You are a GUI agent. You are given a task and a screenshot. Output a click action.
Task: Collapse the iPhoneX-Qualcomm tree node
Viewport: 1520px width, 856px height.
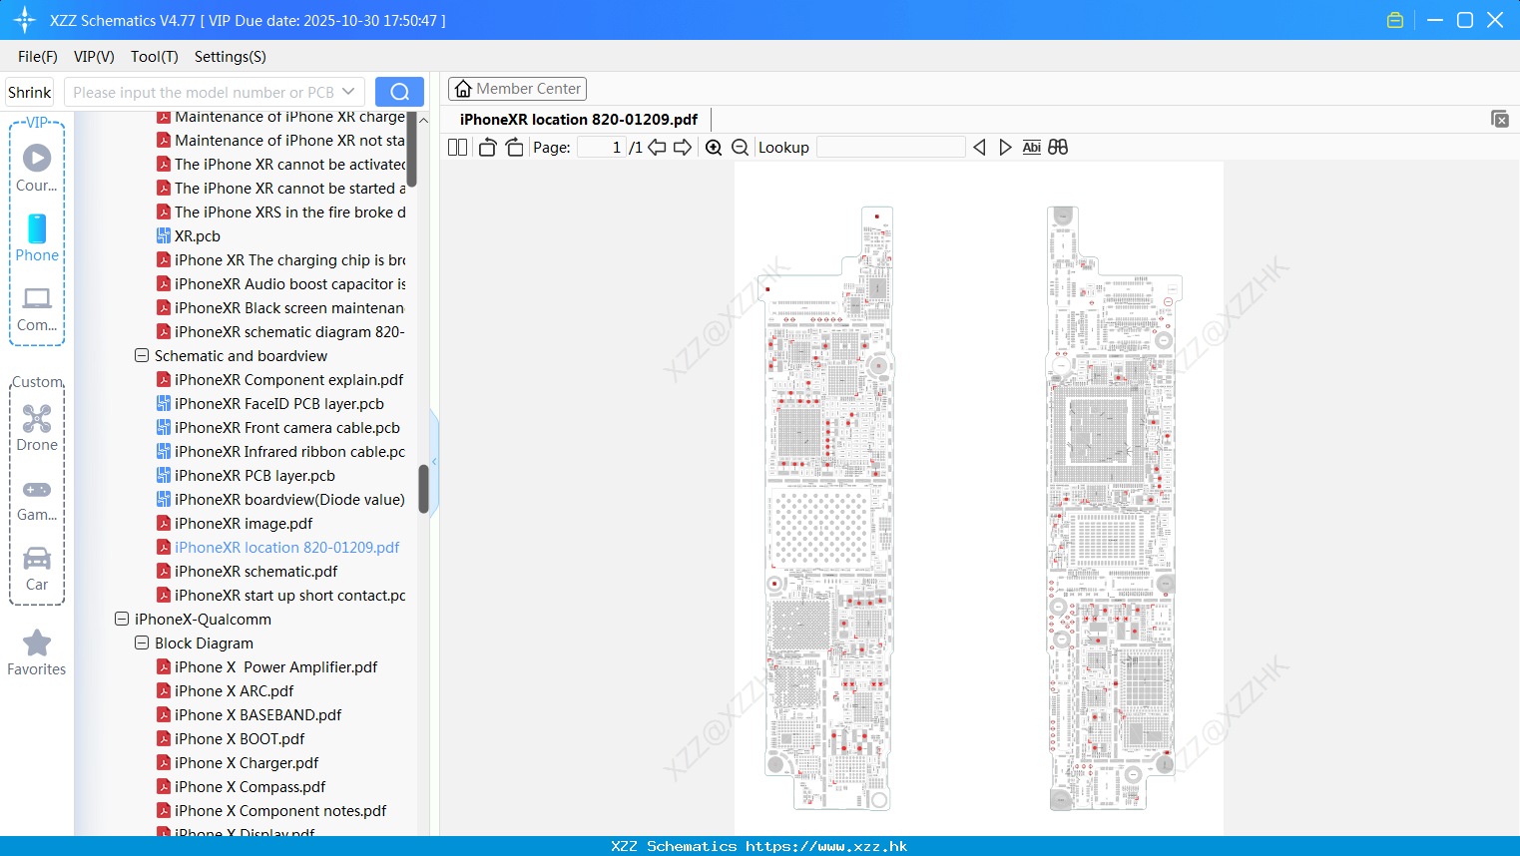point(122,620)
